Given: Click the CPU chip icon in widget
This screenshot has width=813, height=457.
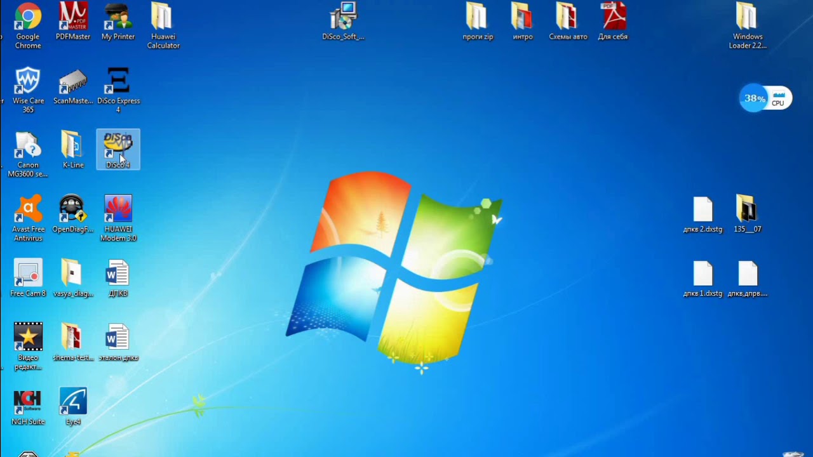Looking at the screenshot, I should (x=779, y=95).
